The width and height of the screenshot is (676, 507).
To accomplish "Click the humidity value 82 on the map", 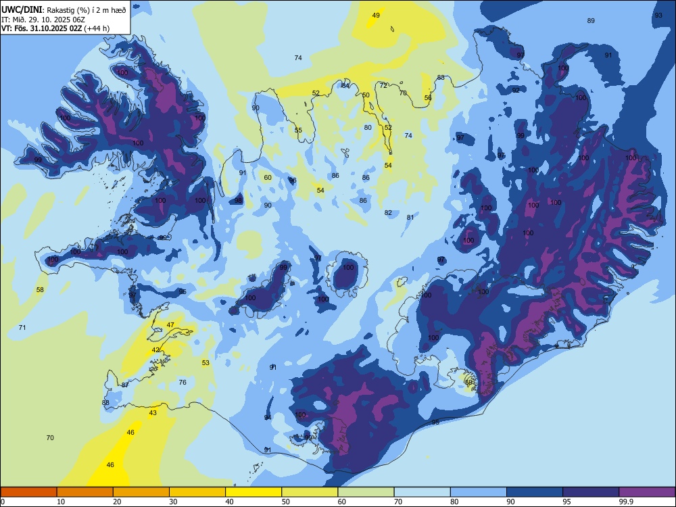I will 389,212.
